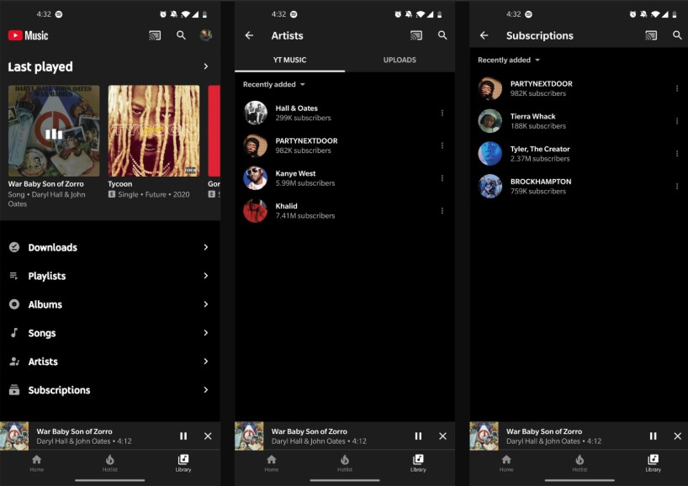Open Subscriptions via its chevron
This screenshot has width=688, height=486.
point(206,390)
